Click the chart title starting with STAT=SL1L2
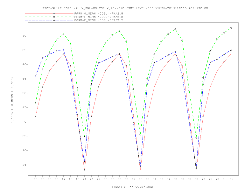This screenshot has width=252, height=195. pos(125,8)
